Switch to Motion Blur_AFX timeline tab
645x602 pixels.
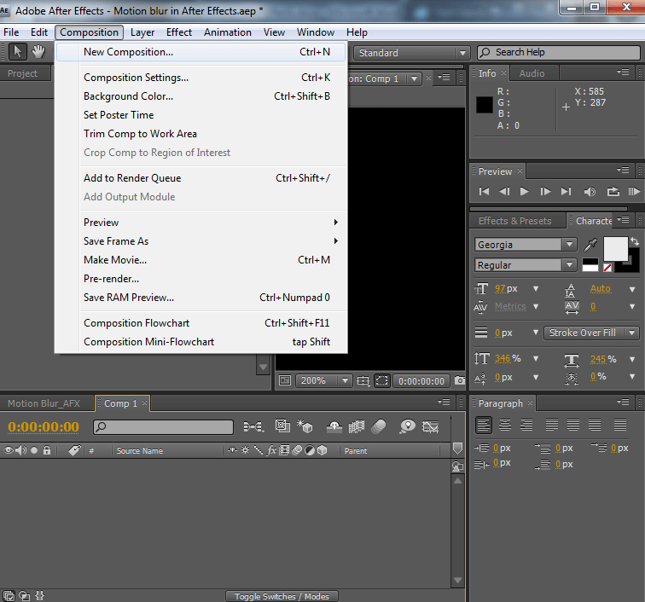tap(44, 403)
